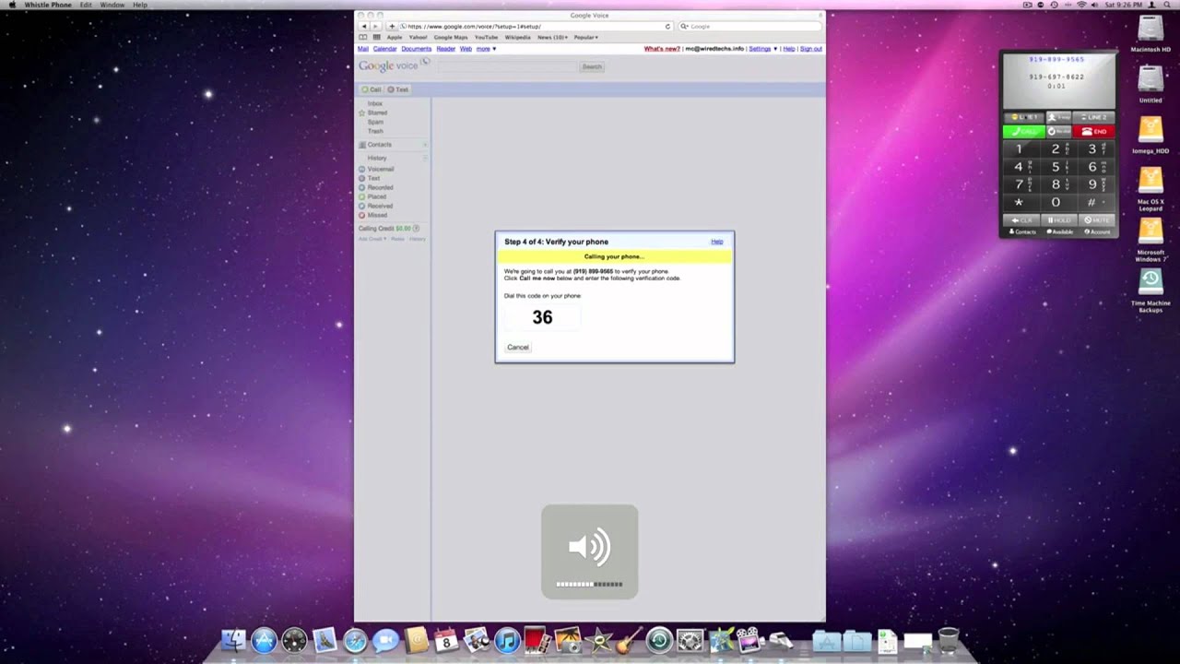
Task: Select LINE 1 on the softphone
Action: [x=1023, y=117]
